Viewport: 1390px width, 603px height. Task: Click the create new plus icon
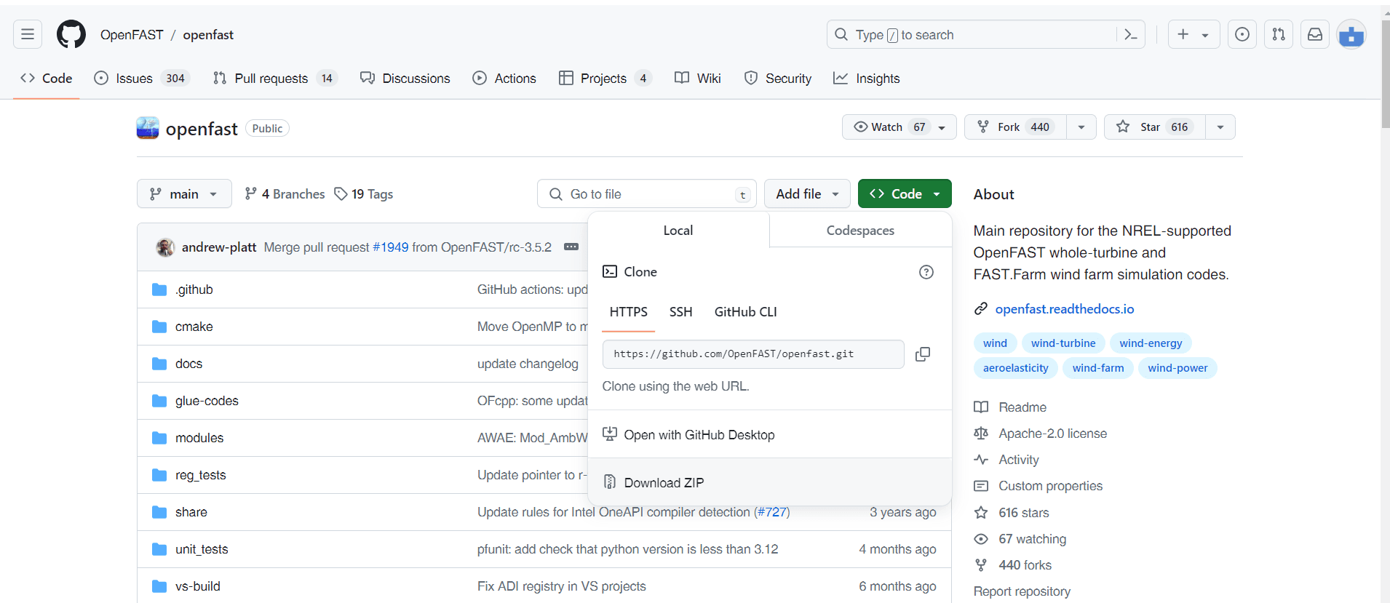pos(1183,34)
